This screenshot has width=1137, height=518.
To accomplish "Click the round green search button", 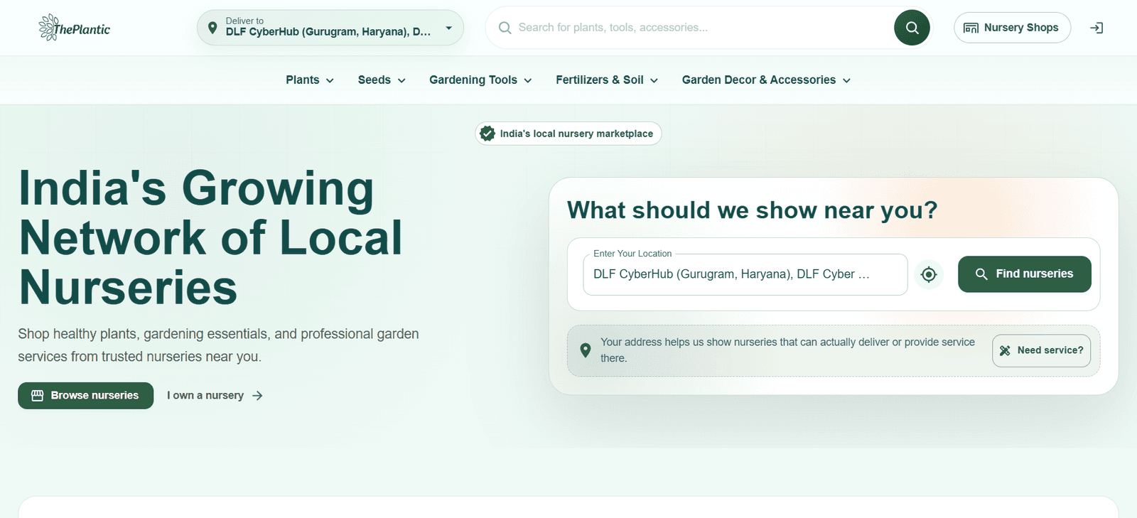I will coord(912,28).
